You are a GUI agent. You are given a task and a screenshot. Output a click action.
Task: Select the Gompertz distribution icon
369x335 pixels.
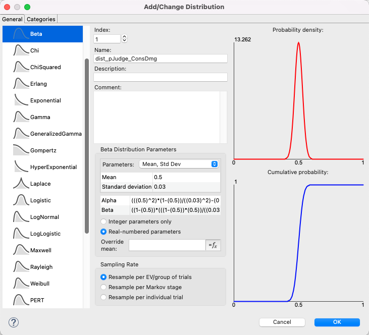click(21, 150)
